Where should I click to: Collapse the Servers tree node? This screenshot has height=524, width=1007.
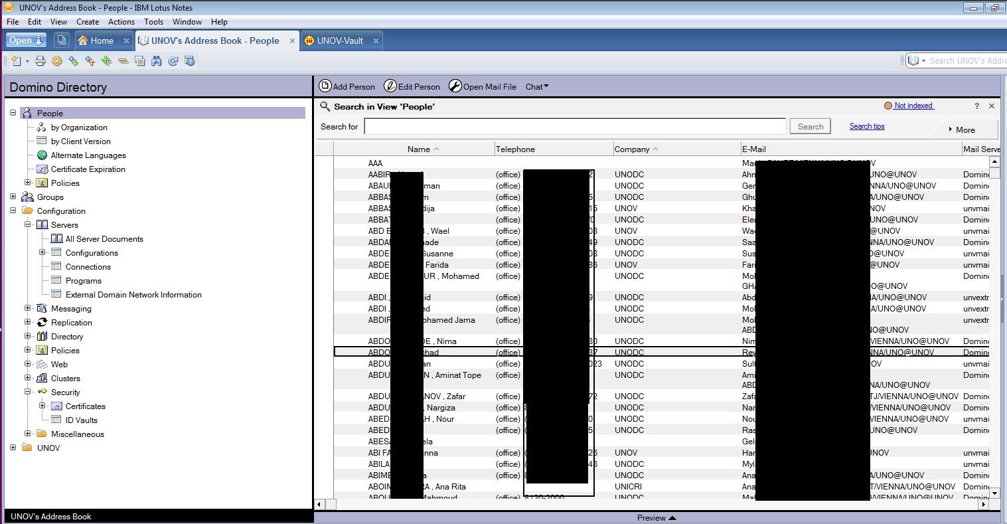click(27, 224)
